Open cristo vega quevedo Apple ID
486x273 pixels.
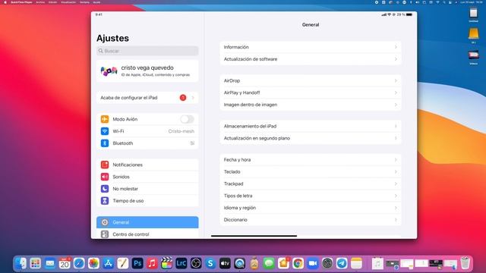pyautogui.click(x=147, y=71)
